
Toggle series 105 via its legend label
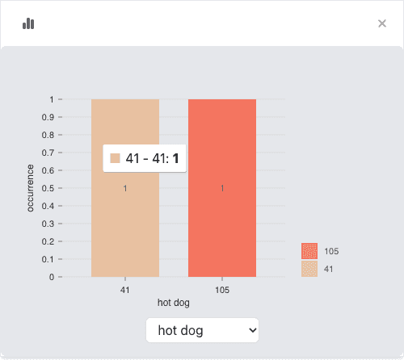click(x=331, y=251)
